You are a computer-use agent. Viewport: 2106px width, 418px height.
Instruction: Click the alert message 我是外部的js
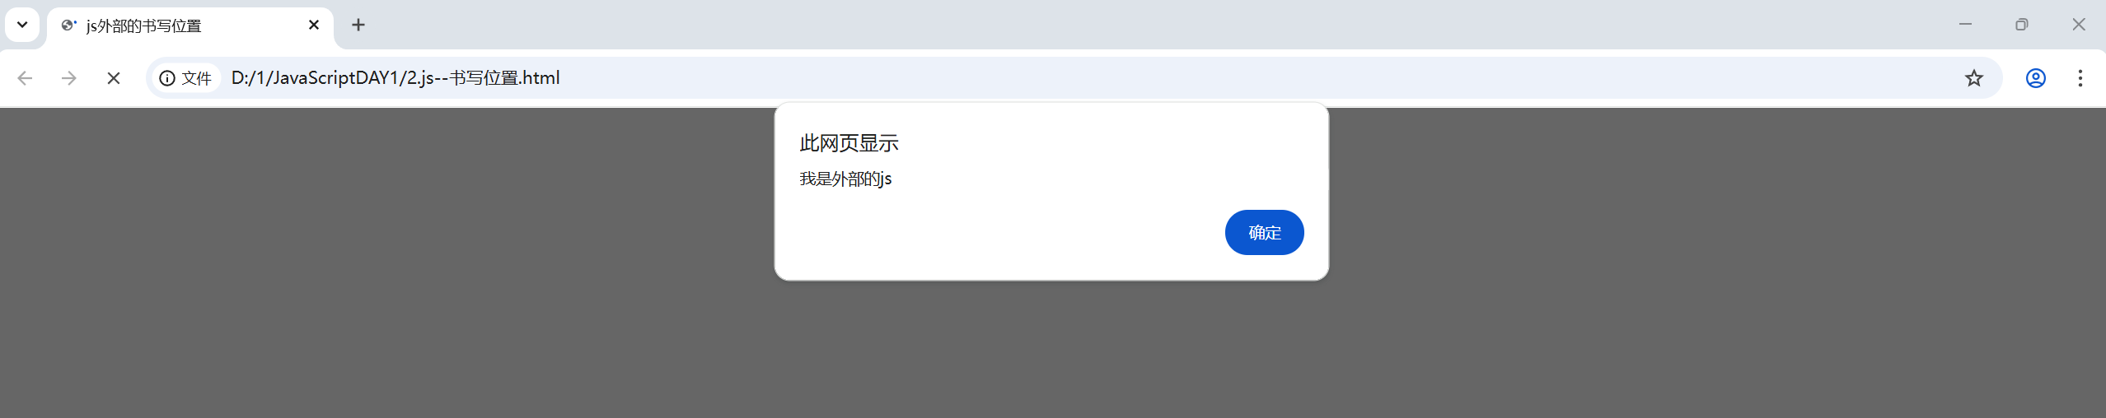pos(845,179)
